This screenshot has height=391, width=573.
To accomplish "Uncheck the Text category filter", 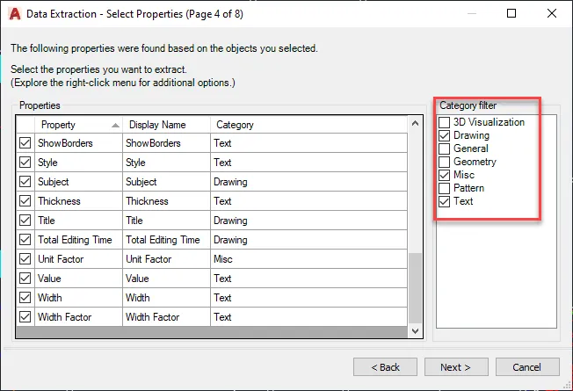I will (x=444, y=201).
